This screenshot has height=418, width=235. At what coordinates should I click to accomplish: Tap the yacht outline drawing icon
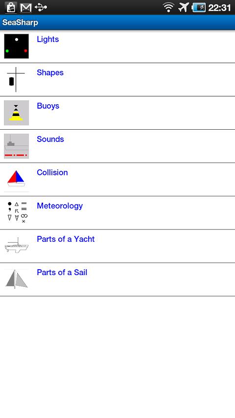[x=16, y=246]
